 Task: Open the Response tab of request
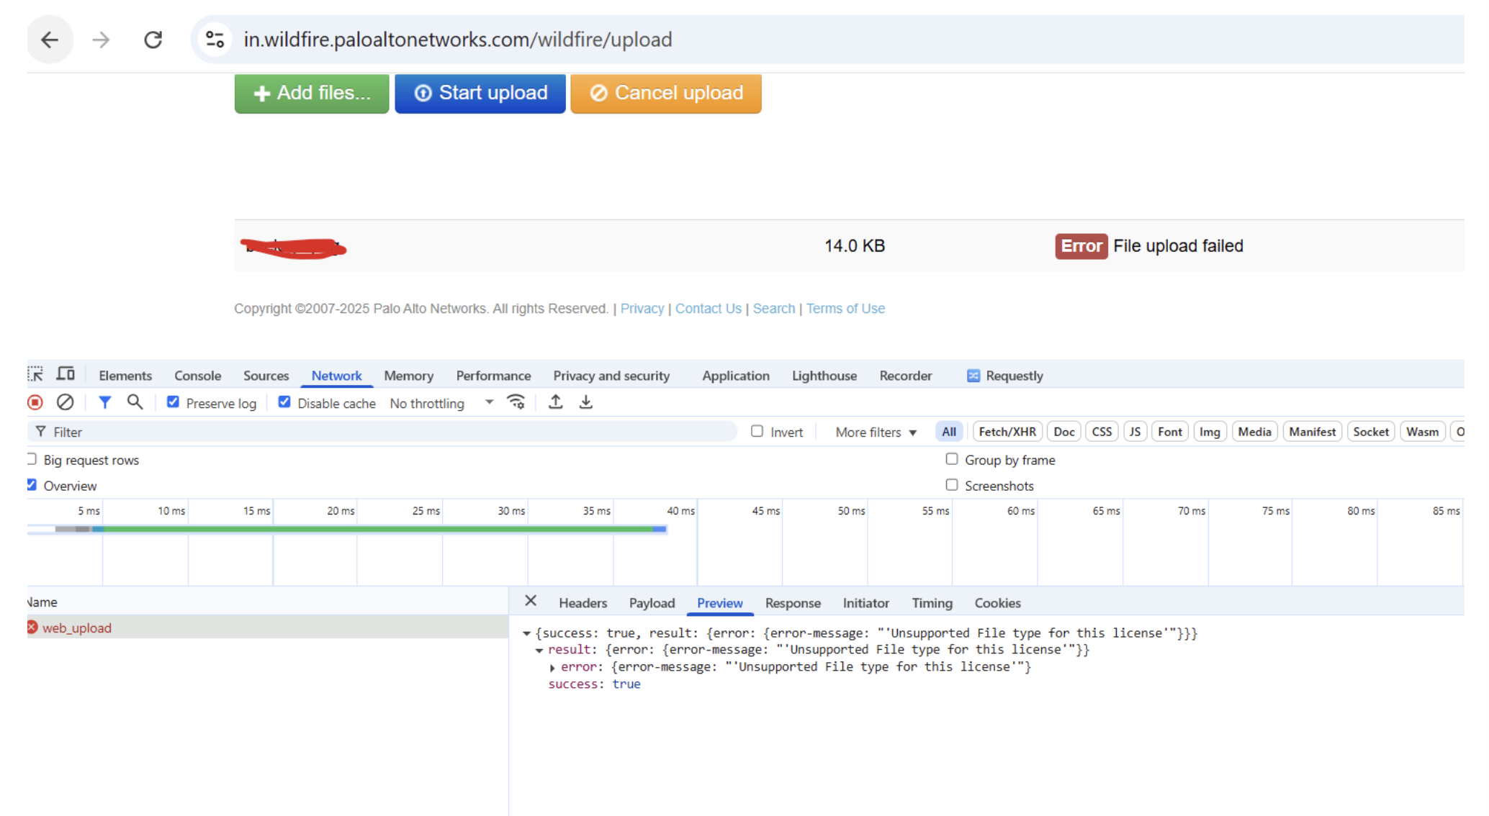[x=792, y=603]
